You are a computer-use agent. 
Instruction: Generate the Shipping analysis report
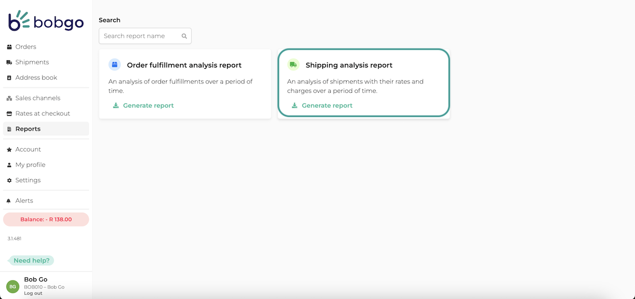(x=327, y=106)
